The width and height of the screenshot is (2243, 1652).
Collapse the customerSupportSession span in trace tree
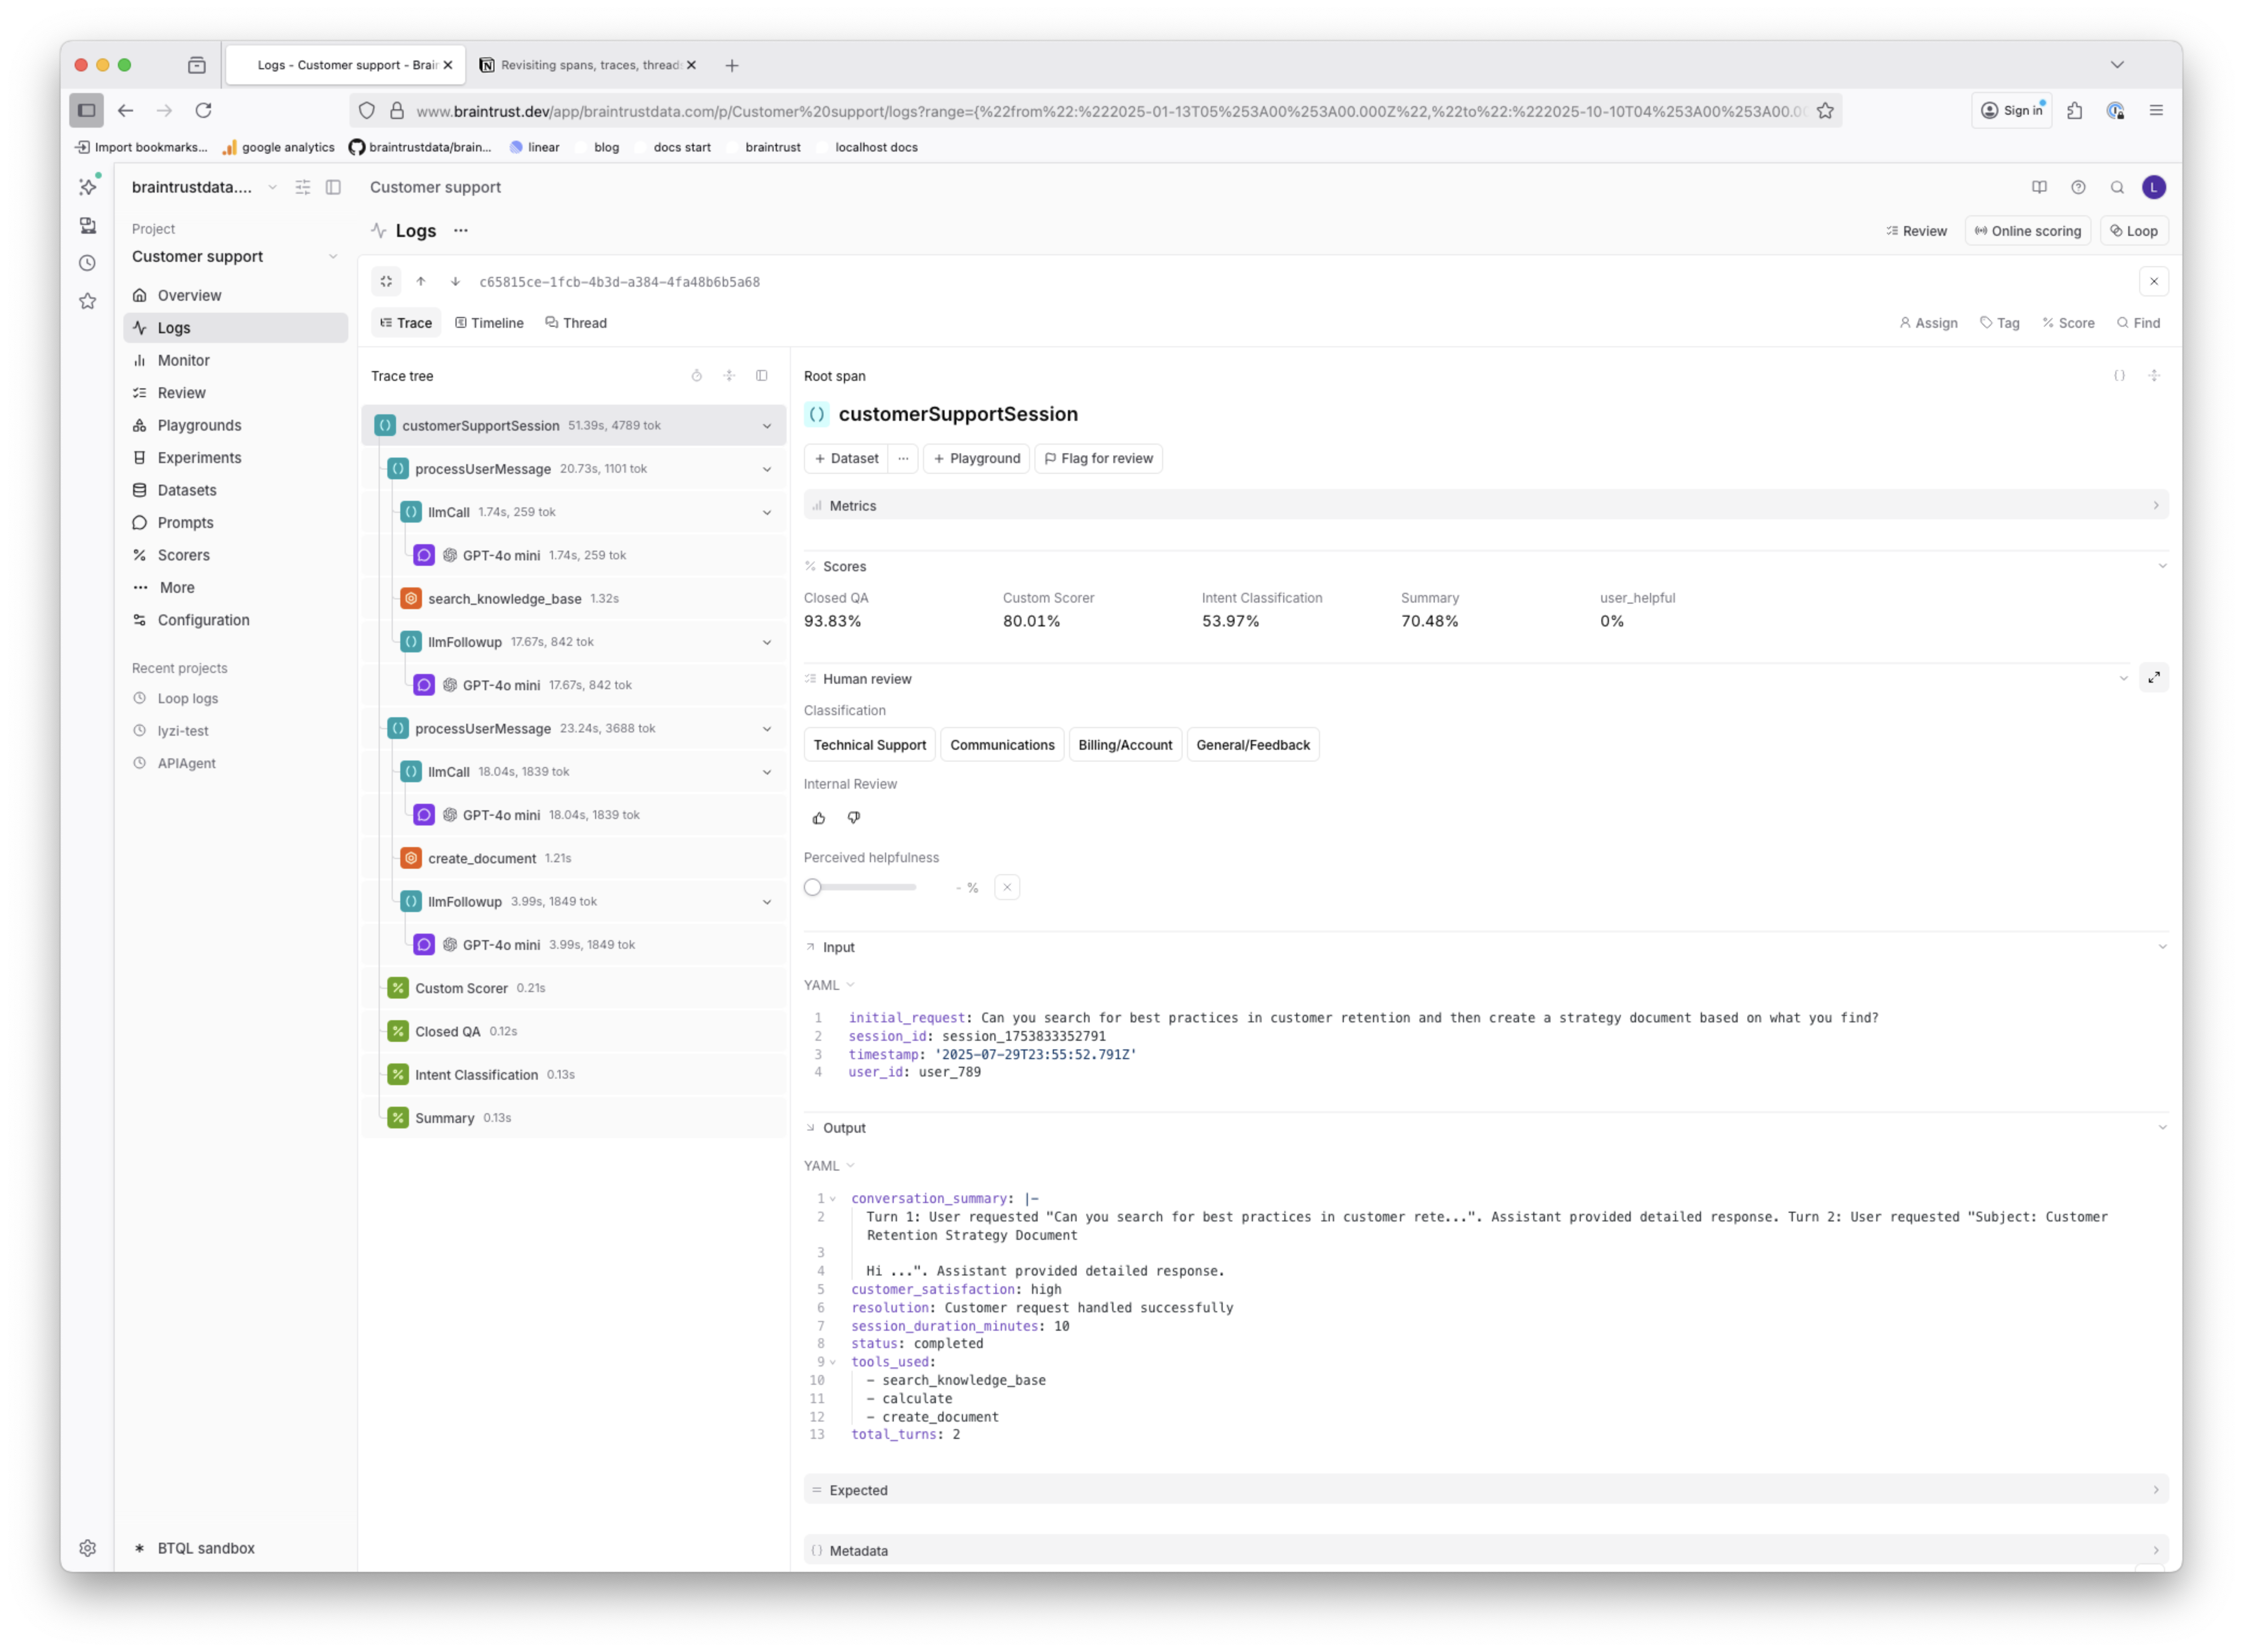(767, 425)
